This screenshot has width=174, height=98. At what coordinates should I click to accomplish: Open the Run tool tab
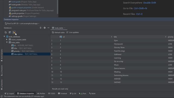click(83, 94)
